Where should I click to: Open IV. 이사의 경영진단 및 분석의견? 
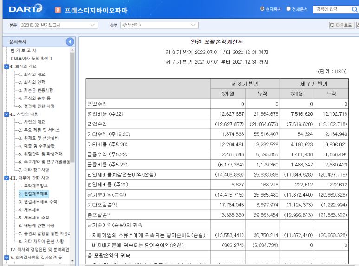coord(40,249)
